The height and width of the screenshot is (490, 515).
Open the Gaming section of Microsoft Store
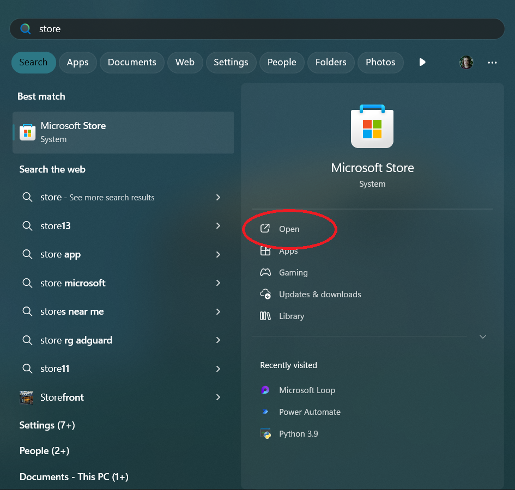[x=293, y=272]
